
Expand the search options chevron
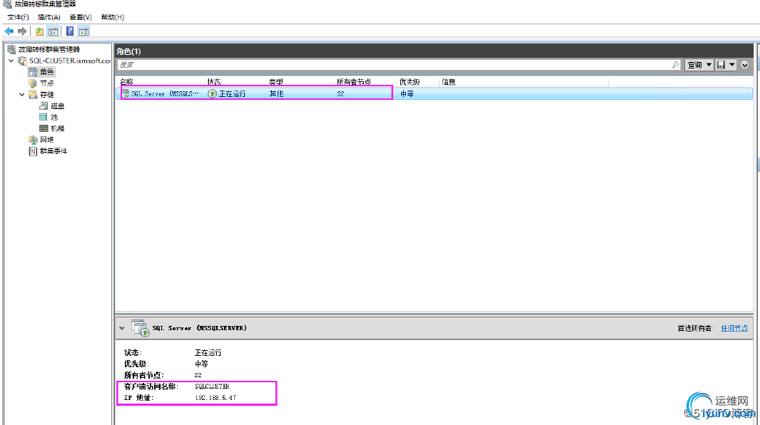point(745,65)
